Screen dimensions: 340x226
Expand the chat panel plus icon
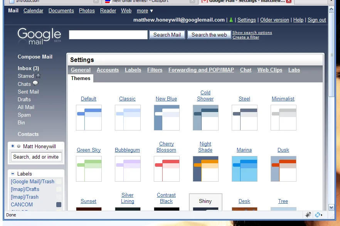click(x=13, y=146)
